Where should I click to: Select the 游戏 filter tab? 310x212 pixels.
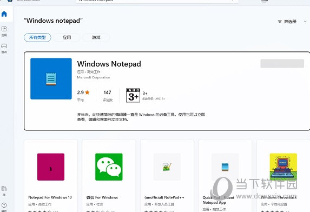[96, 37]
